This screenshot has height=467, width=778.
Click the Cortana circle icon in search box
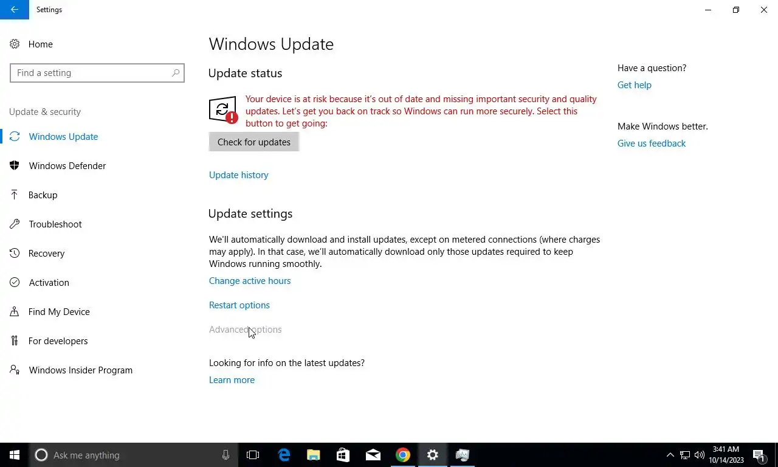(x=41, y=455)
